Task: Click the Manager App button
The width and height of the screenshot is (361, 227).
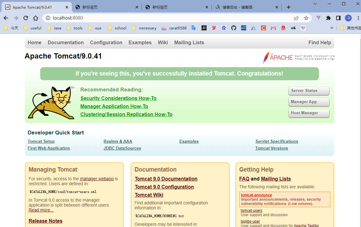Action: 309,102
